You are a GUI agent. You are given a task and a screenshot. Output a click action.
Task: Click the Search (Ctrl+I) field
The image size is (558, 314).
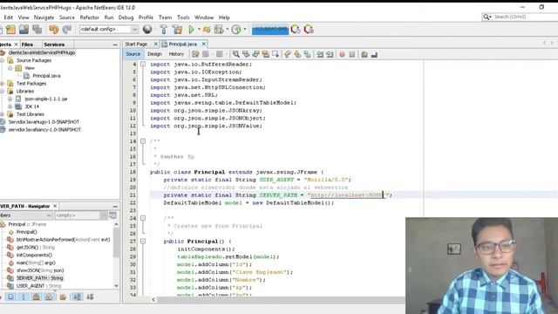coord(520,17)
